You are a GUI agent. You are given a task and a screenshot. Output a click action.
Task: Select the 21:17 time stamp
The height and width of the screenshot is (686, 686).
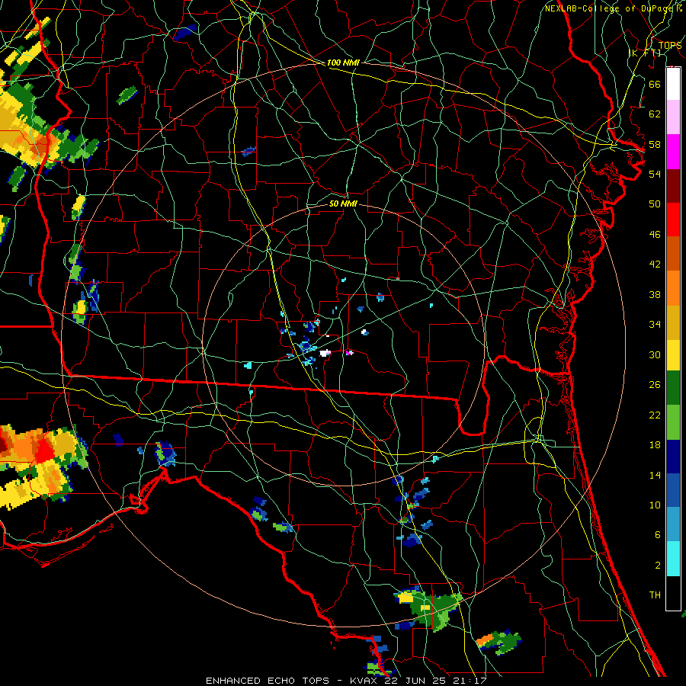pyautogui.click(x=470, y=681)
